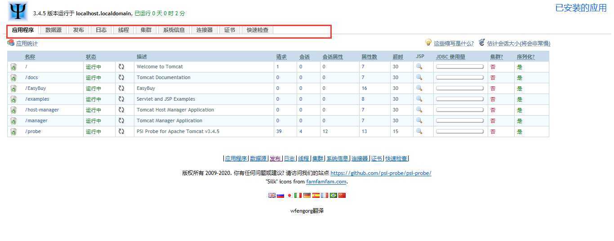614x241 pixels.
Task: Switch language with the UK flag
Action: coord(271,195)
